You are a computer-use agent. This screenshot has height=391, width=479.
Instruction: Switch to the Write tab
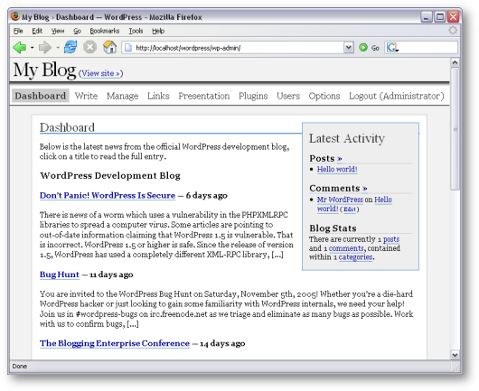pyautogui.click(x=86, y=96)
